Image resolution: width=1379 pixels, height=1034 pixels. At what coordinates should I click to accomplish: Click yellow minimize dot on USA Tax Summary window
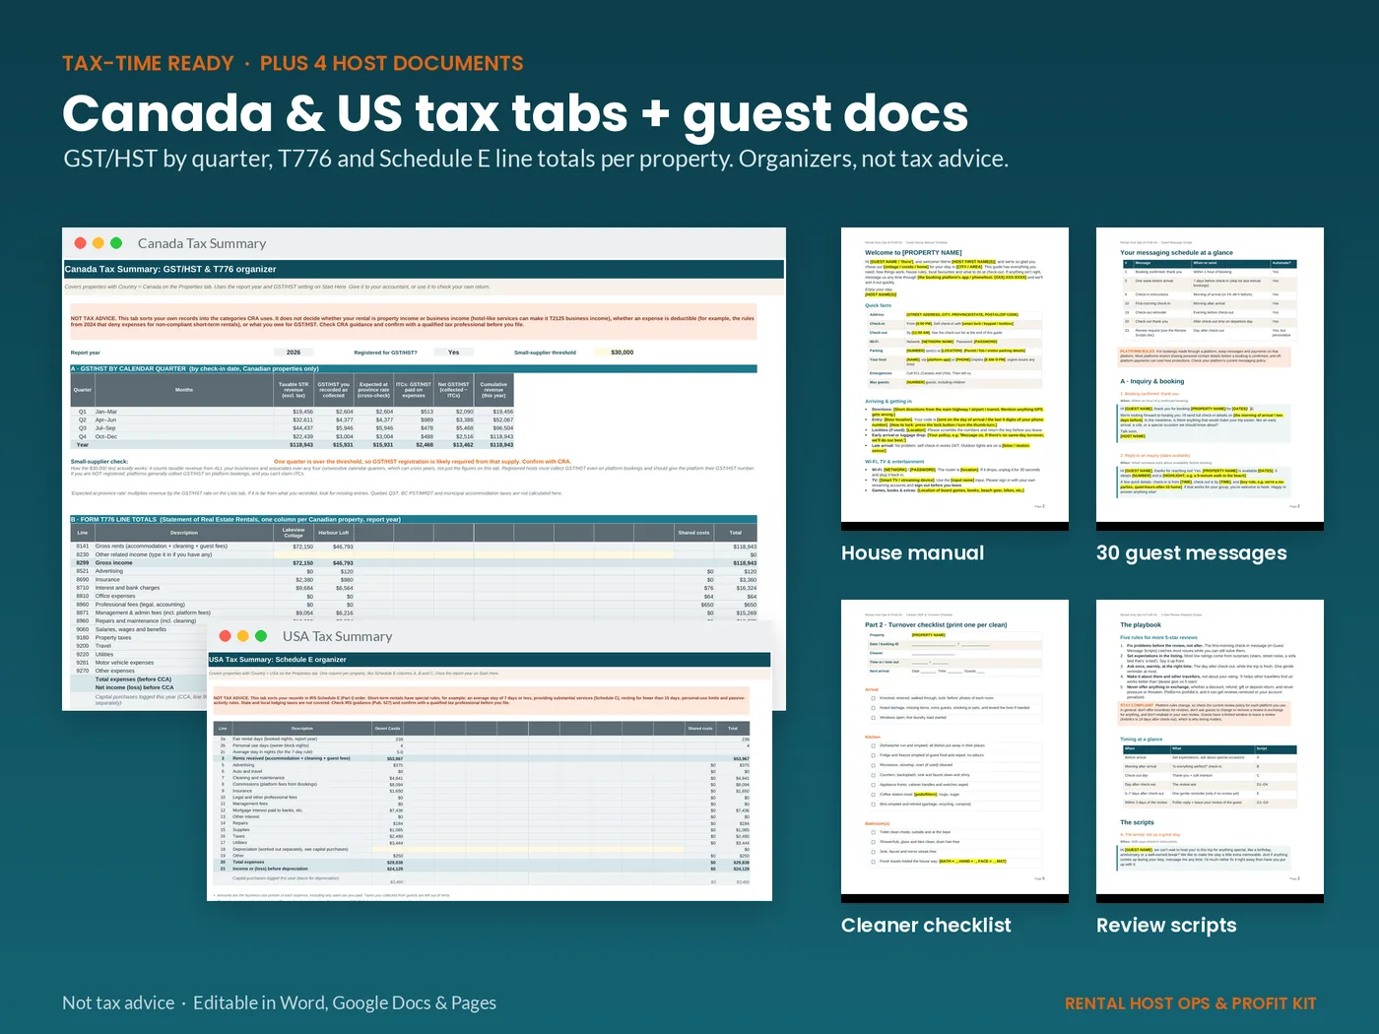click(243, 636)
